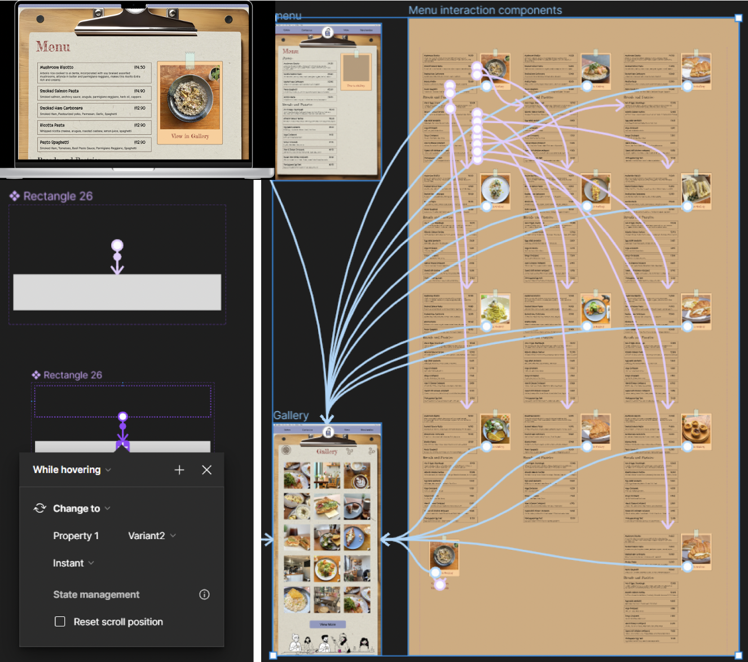This screenshot has width=748, height=662.
Task: Click the component icon beside lower Rectangle 26
Action: coord(36,375)
